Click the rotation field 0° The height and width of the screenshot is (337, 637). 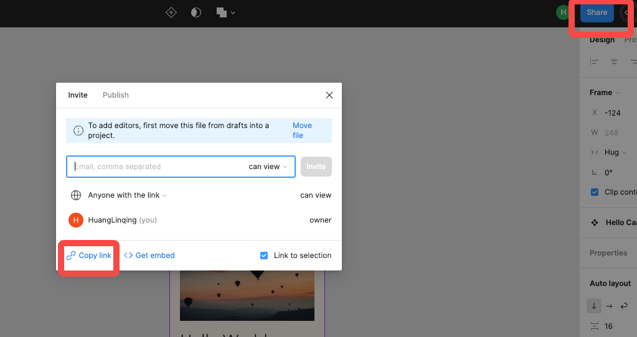pos(608,172)
